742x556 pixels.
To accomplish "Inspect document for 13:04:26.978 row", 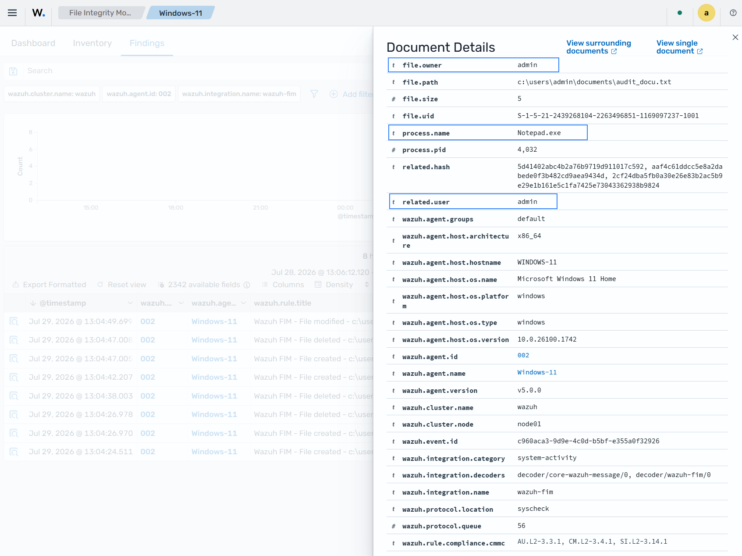I will tap(14, 414).
